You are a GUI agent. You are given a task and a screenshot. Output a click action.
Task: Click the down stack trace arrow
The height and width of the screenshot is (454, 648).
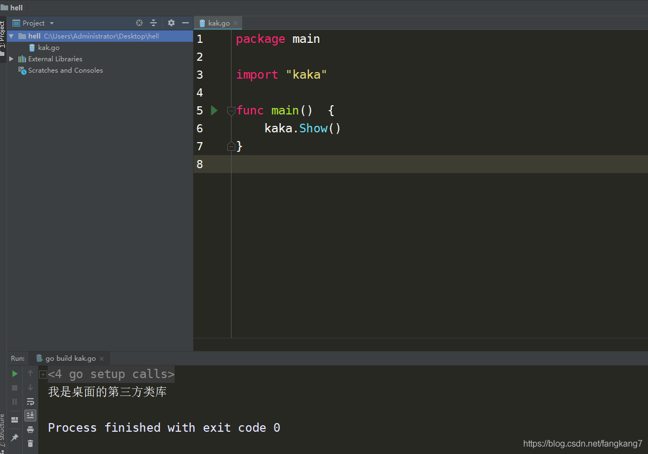pos(30,387)
